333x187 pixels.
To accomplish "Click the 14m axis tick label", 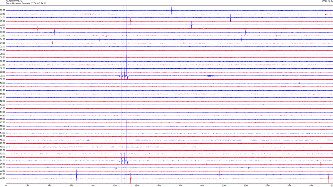I will point(159,186).
